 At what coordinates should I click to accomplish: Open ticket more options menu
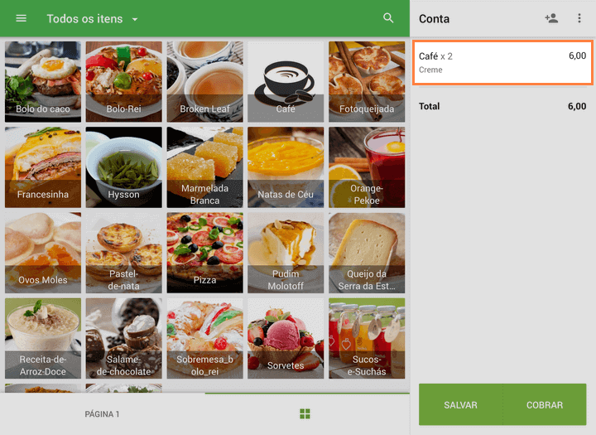pos(579,18)
